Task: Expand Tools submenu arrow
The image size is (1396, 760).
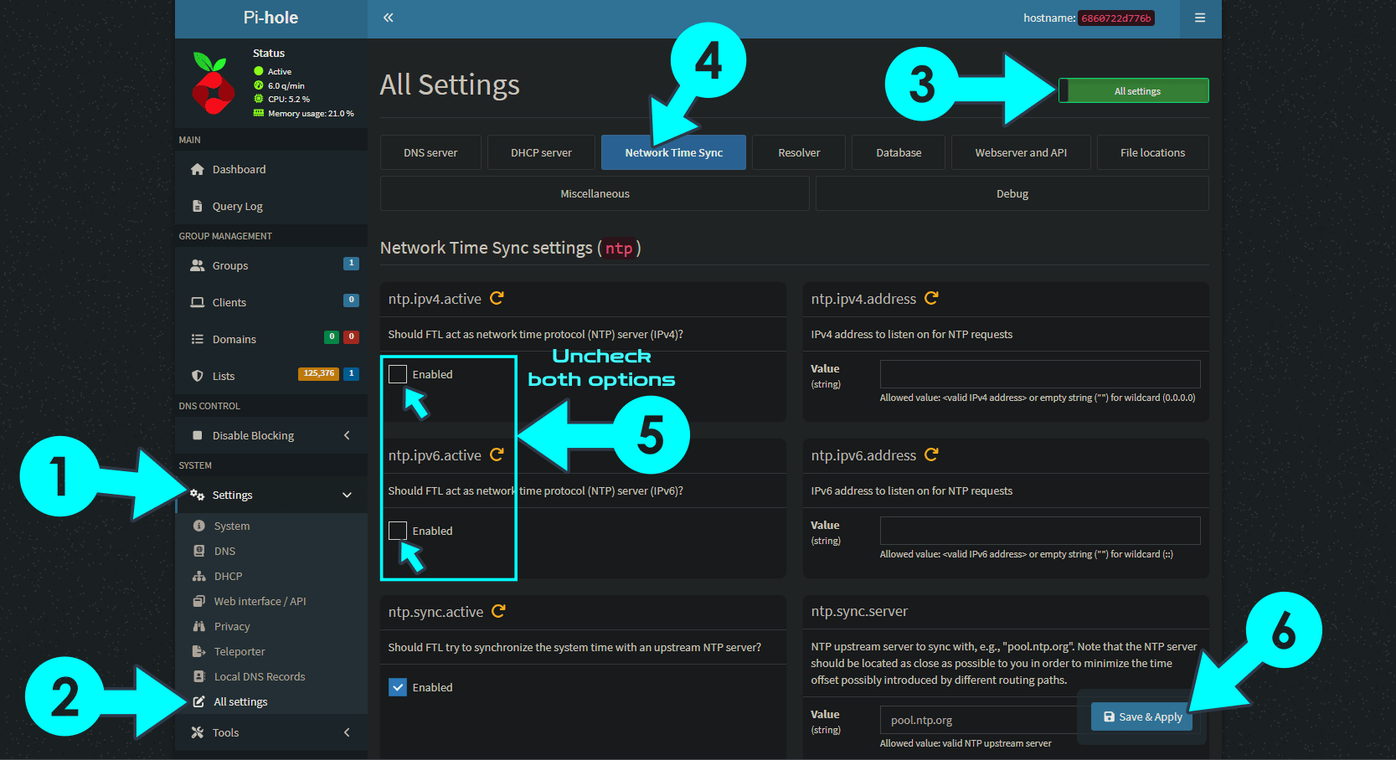Action: pos(347,732)
